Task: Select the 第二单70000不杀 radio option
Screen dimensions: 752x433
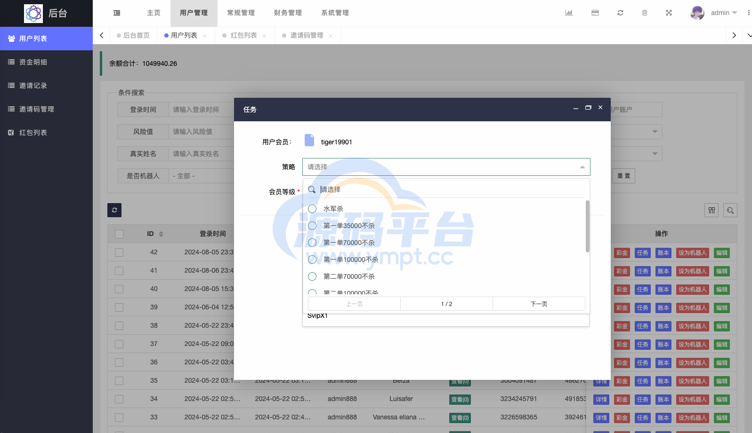Action: (x=312, y=276)
